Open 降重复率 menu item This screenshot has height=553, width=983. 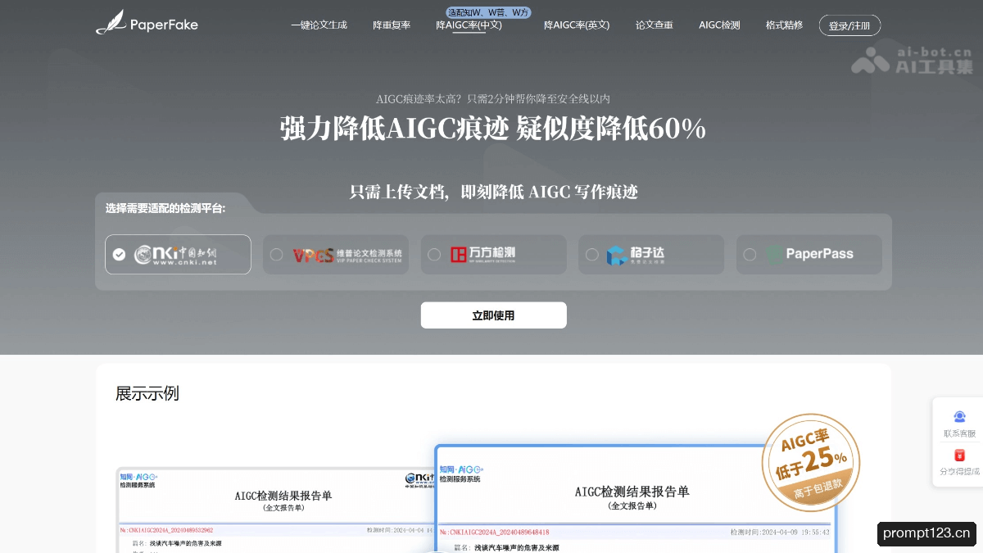pyautogui.click(x=392, y=25)
